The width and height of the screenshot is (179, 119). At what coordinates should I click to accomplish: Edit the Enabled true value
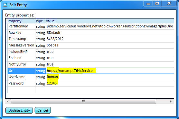click(x=110, y=58)
